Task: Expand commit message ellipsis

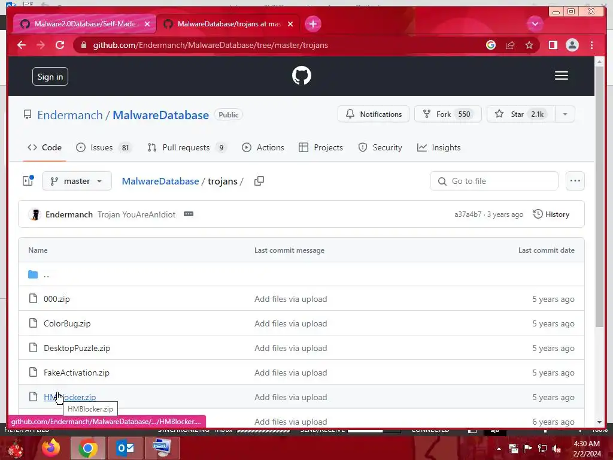Action: pyautogui.click(x=189, y=214)
